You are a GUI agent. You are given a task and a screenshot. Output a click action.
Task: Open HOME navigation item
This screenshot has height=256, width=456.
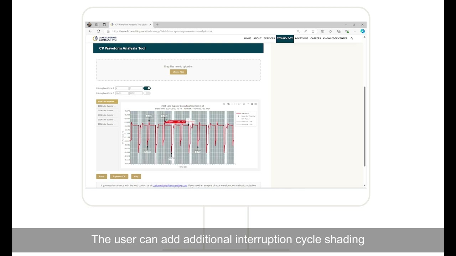point(248,38)
